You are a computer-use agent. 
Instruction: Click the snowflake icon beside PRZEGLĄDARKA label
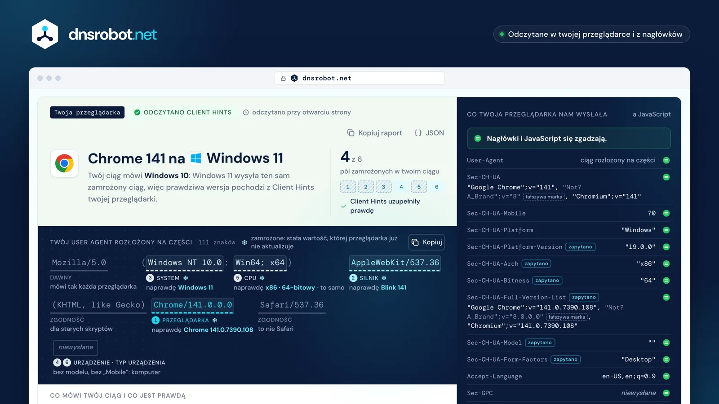[215, 320]
